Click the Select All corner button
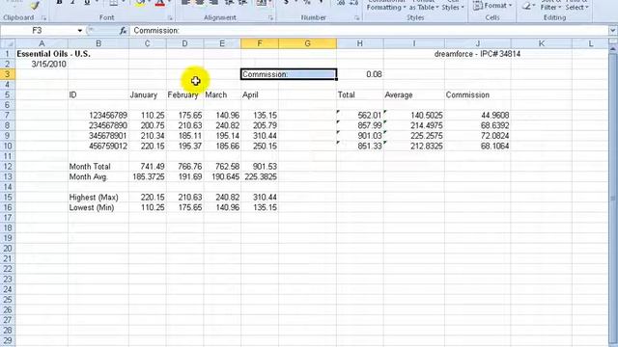This screenshot has width=618, height=347. click(8, 43)
